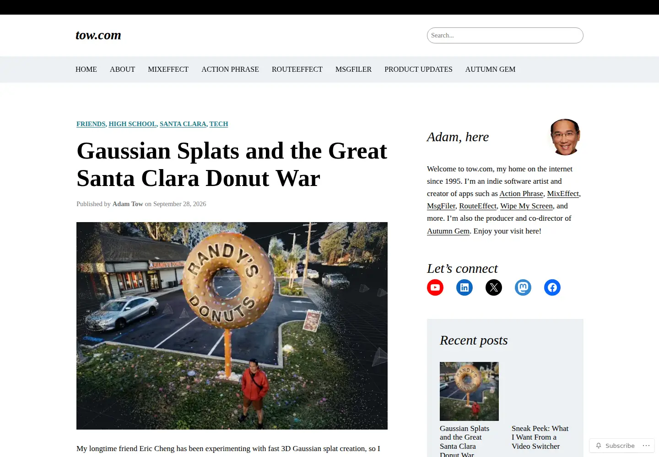Open the three-dot menu beside Subscribe
Image resolution: width=659 pixels, height=457 pixels.
(646, 446)
